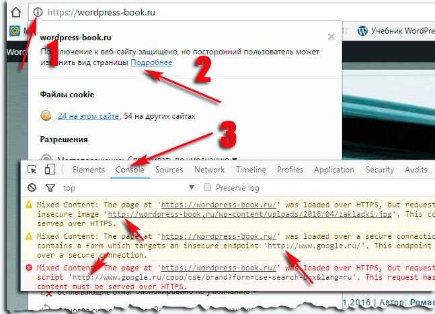Click the 'Файлы cookie' heading
This screenshot has width=435, height=314.
tap(67, 95)
